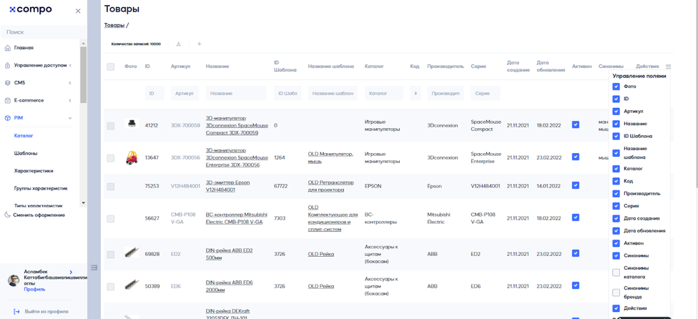
Task: Toggle Активен checkbox for product 69828
Action: 576,252
